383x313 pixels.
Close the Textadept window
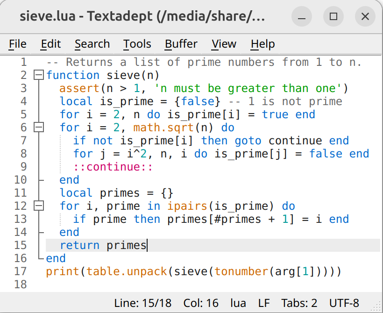click(x=365, y=17)
